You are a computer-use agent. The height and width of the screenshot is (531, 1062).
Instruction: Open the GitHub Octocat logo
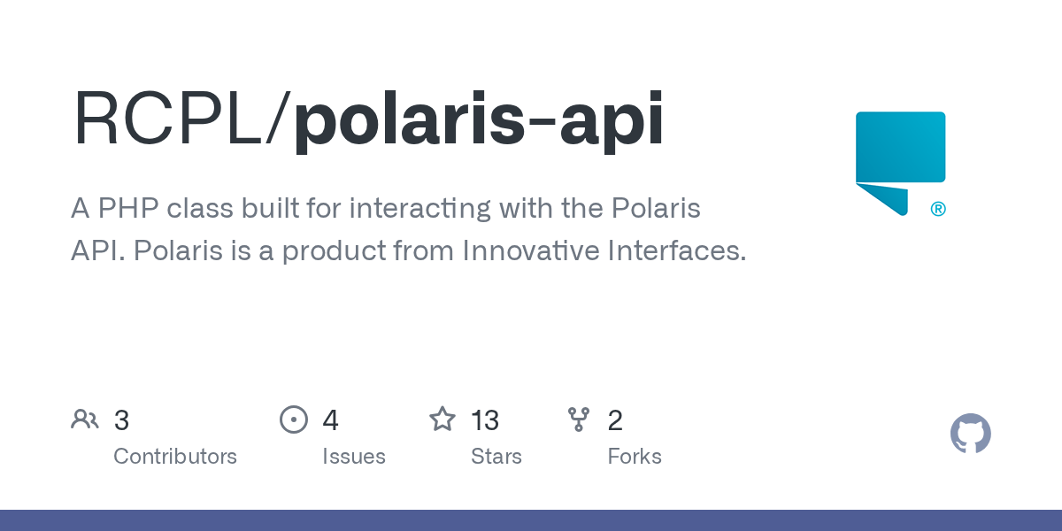point(970,434)
